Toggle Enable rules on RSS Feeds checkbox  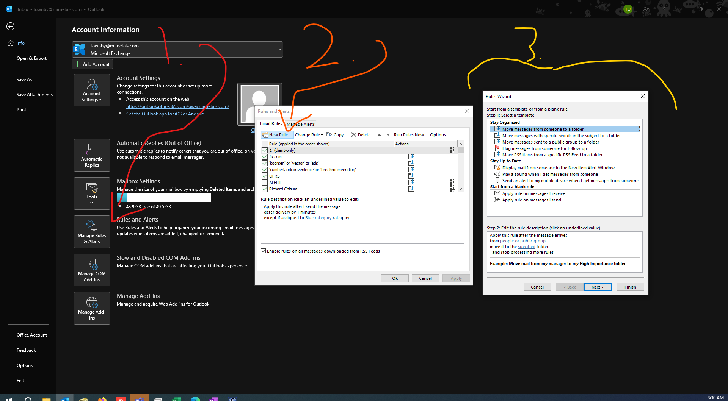pyautogui.click(x=263, y=251)
